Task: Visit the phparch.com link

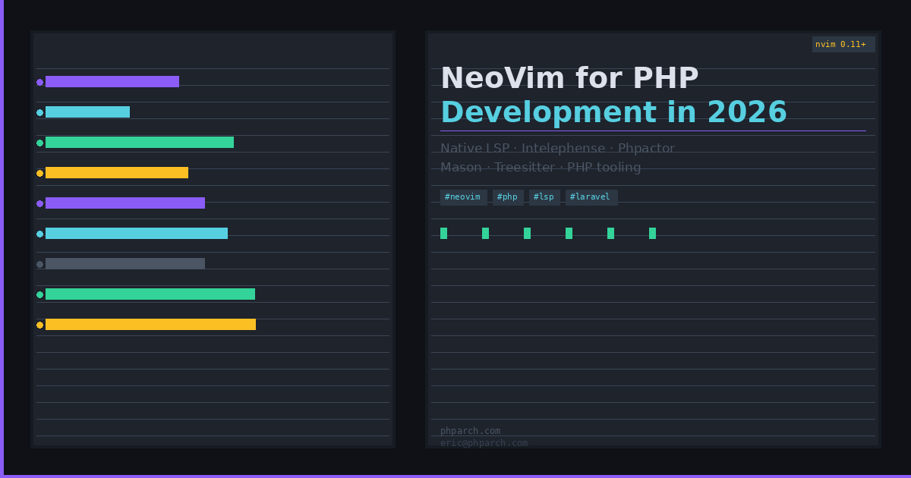Action: coord(470,431)
